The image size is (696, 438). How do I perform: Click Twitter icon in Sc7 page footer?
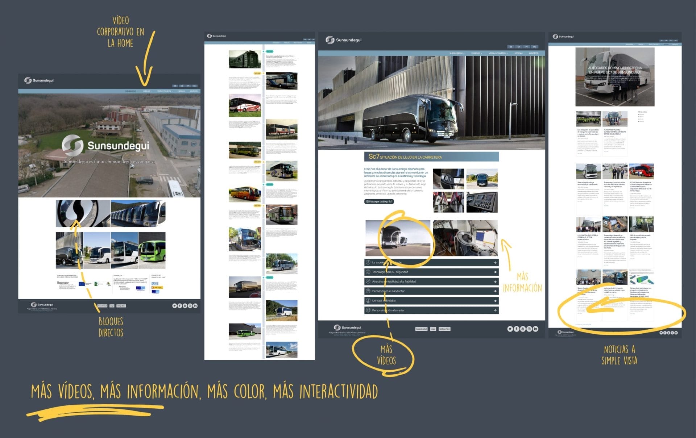click(510, 329)
